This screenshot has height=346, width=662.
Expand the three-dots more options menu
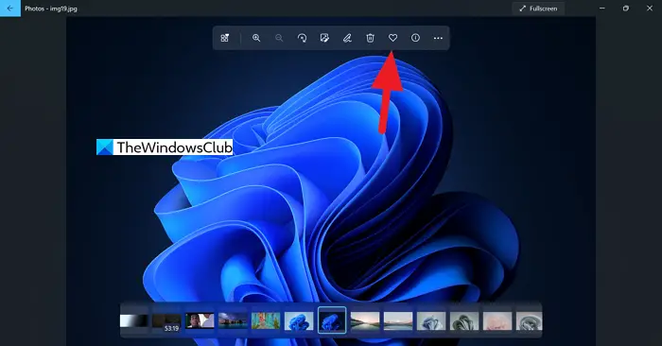438,38
